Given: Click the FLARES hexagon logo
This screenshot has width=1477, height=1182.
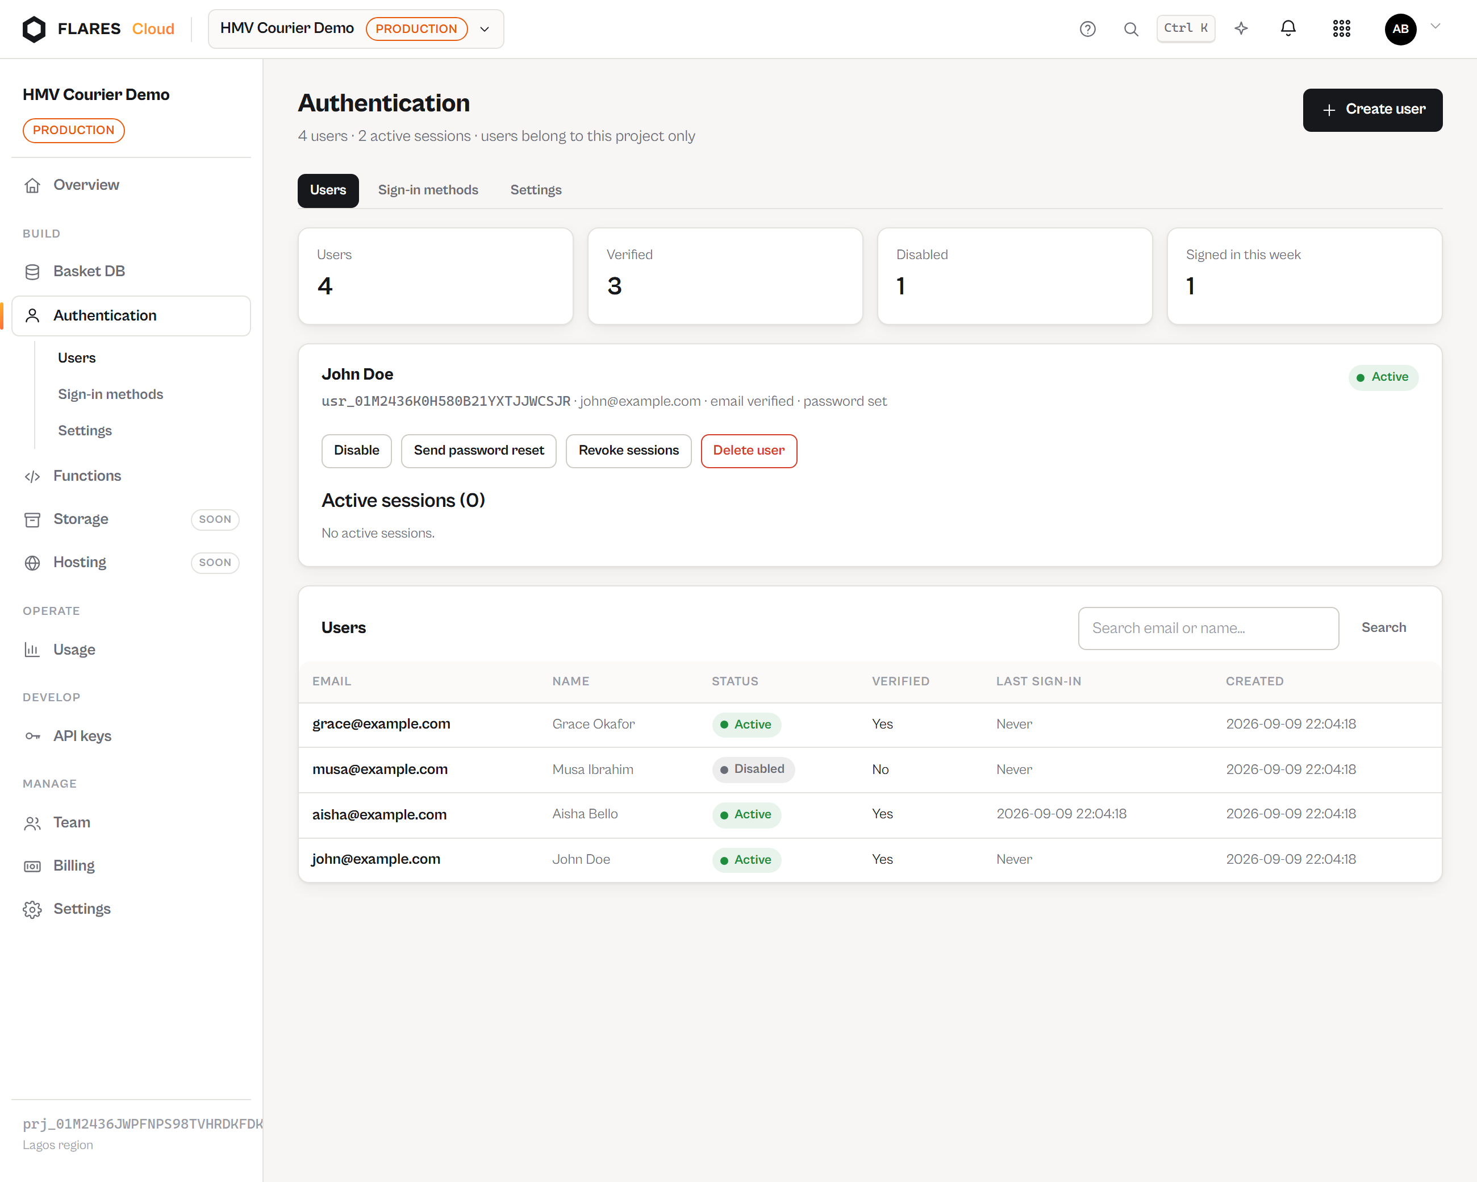Looking at the screenshot, I should point(34,29).
